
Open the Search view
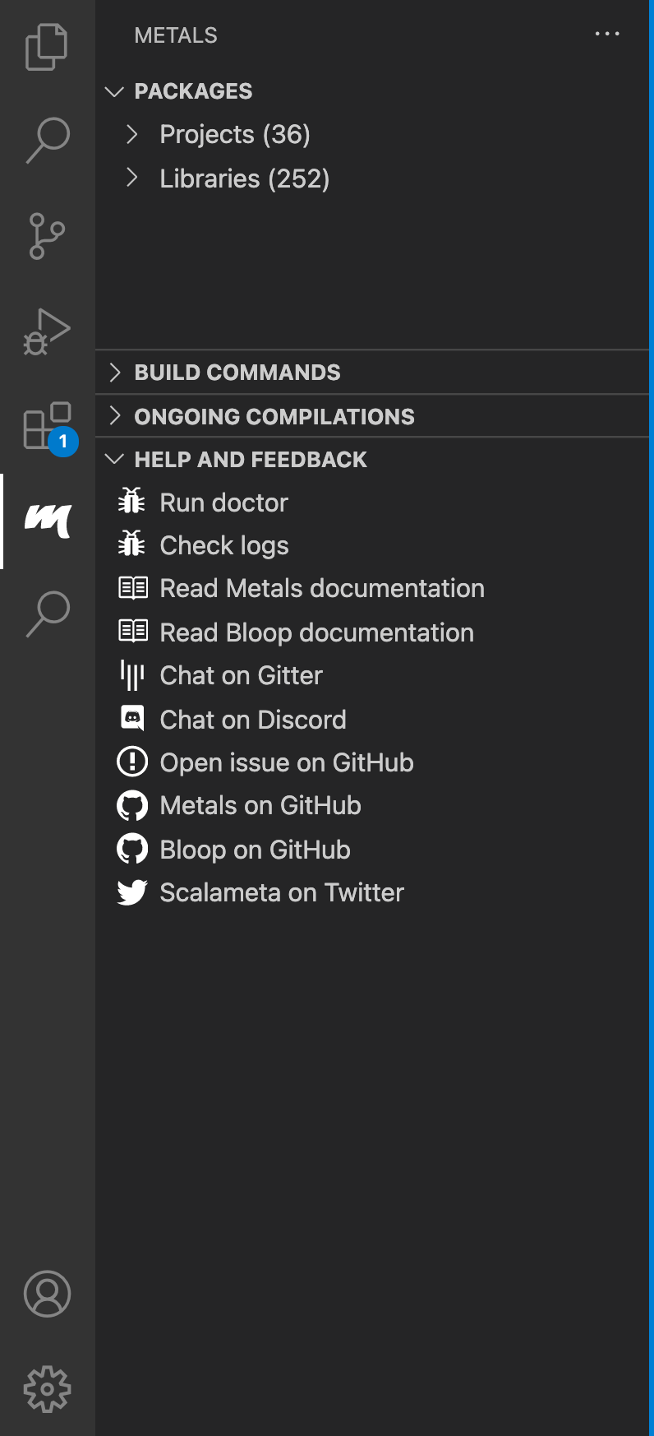point(46,138)
